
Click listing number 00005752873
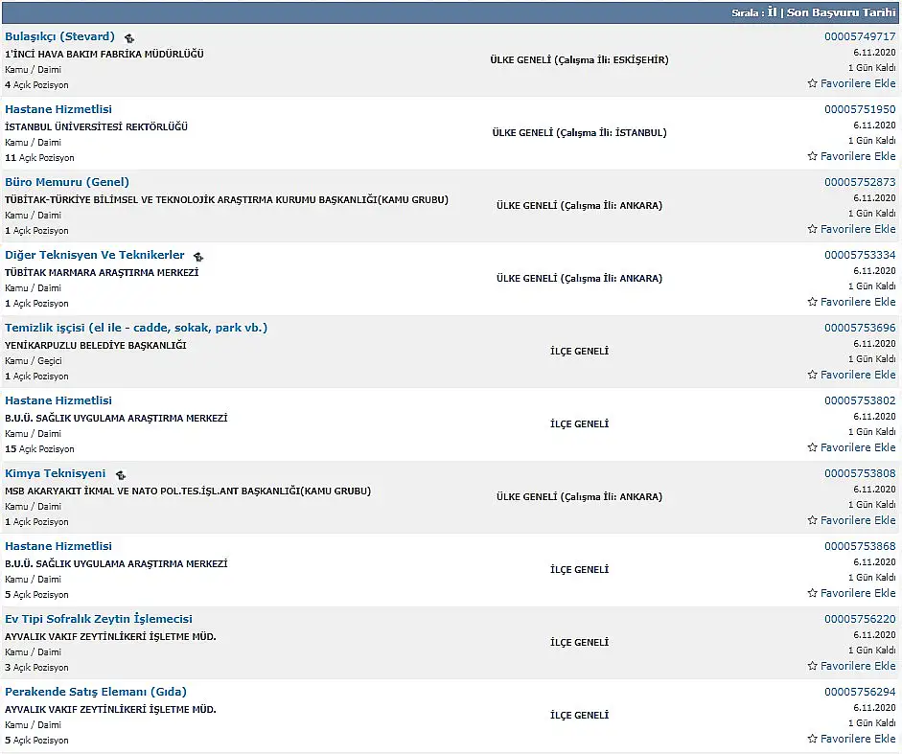[x=860, y=182]
